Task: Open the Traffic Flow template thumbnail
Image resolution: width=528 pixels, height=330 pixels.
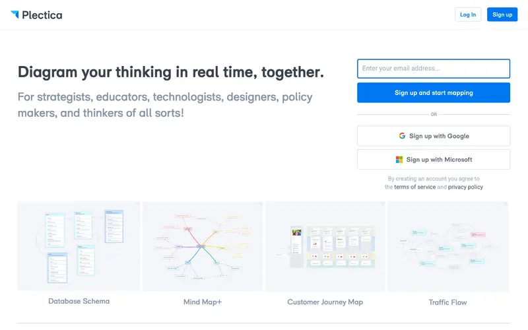Action: (448, 246)
